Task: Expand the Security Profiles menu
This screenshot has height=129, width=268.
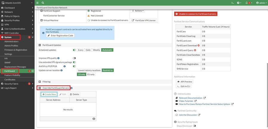Action: [x=17, y=20]
